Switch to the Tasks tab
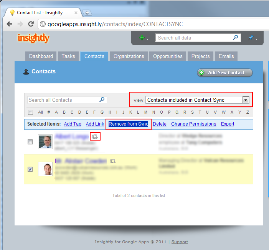This screenshot has width=269, height=250. [68, 56]
